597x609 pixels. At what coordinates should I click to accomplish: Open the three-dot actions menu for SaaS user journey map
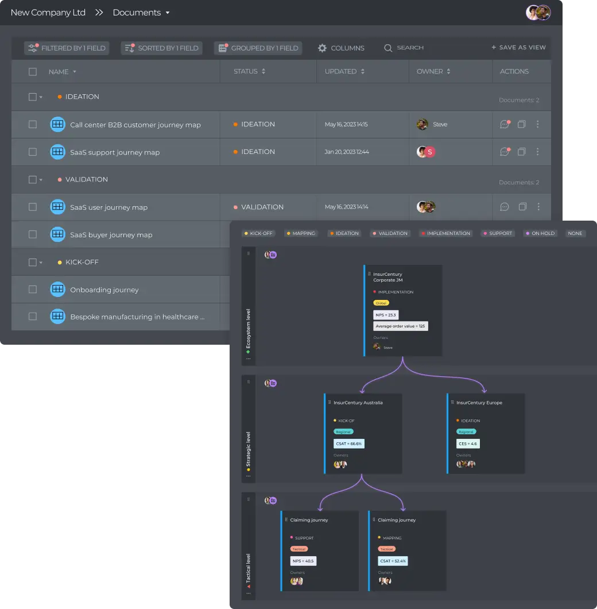click(538, 207)
